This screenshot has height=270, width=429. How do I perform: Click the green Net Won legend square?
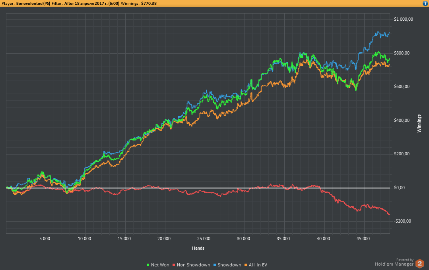coord(148,265)
